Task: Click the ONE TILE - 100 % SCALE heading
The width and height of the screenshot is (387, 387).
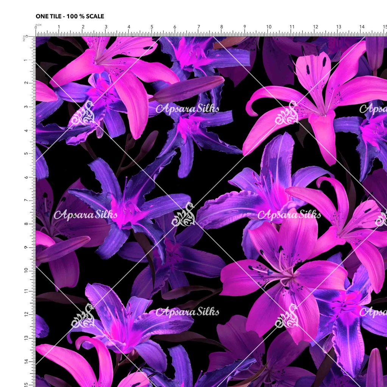Action: (x=70, y=16)
